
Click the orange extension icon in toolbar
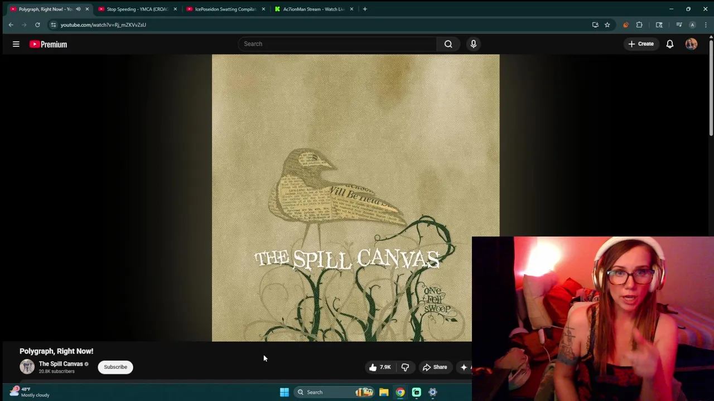click(x=625, y=25)
